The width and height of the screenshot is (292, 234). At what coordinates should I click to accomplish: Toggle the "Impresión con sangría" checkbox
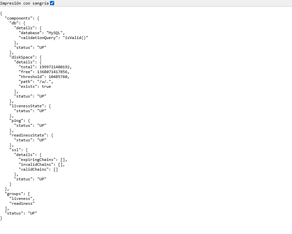point(52,3)
